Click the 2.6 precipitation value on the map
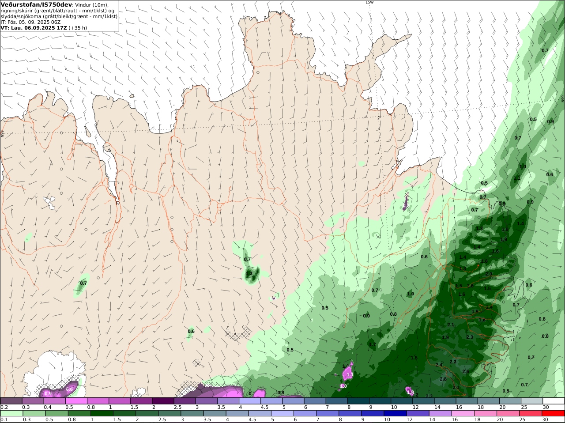565x423 pixels. point(466,372)
